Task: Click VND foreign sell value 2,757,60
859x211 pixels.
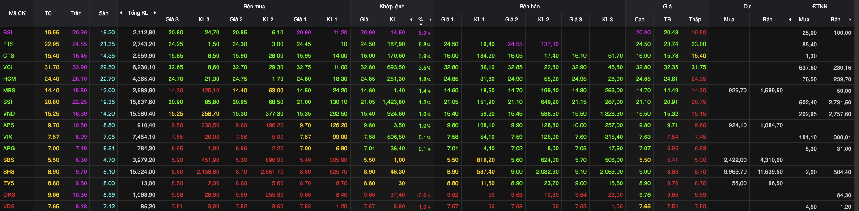Action: click(x=840, y=114)
